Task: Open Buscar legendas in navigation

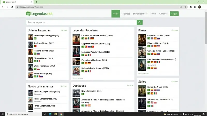Action: point(140,14)
